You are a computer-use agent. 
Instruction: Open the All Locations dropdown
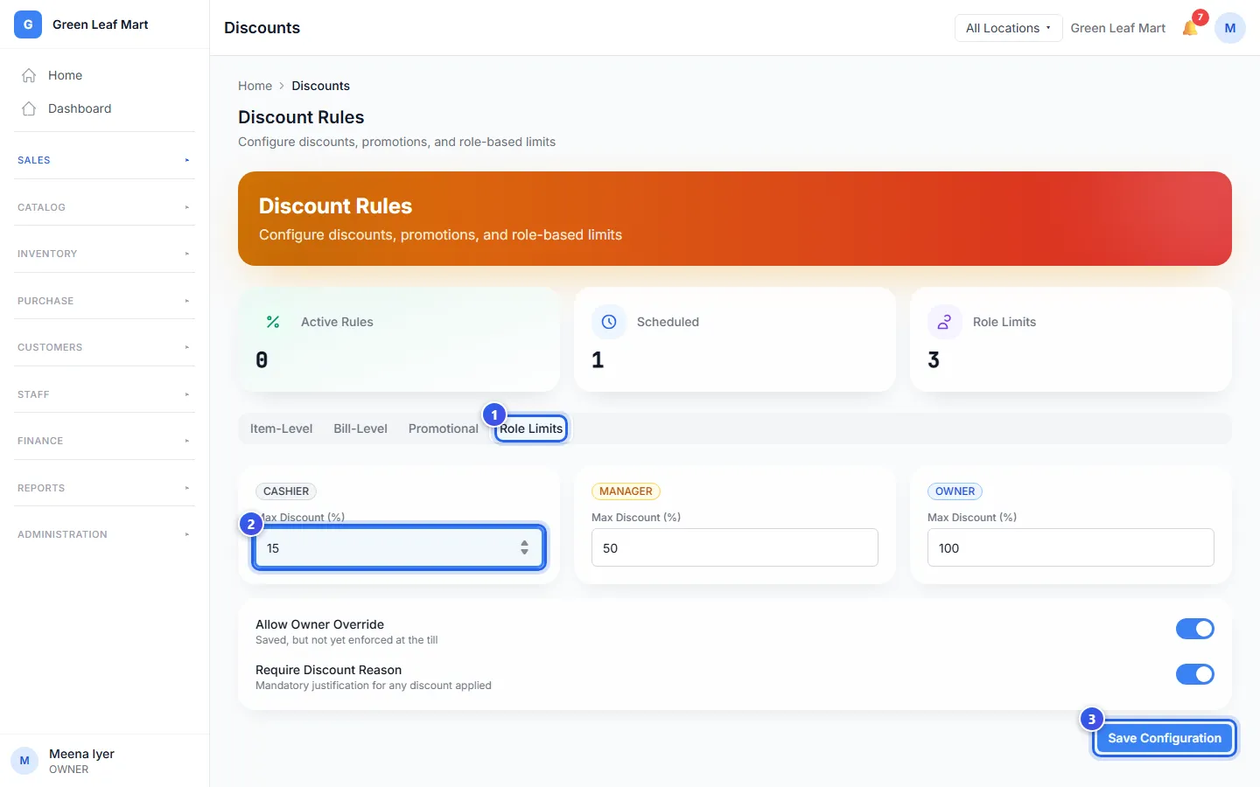pos(1008,28)
